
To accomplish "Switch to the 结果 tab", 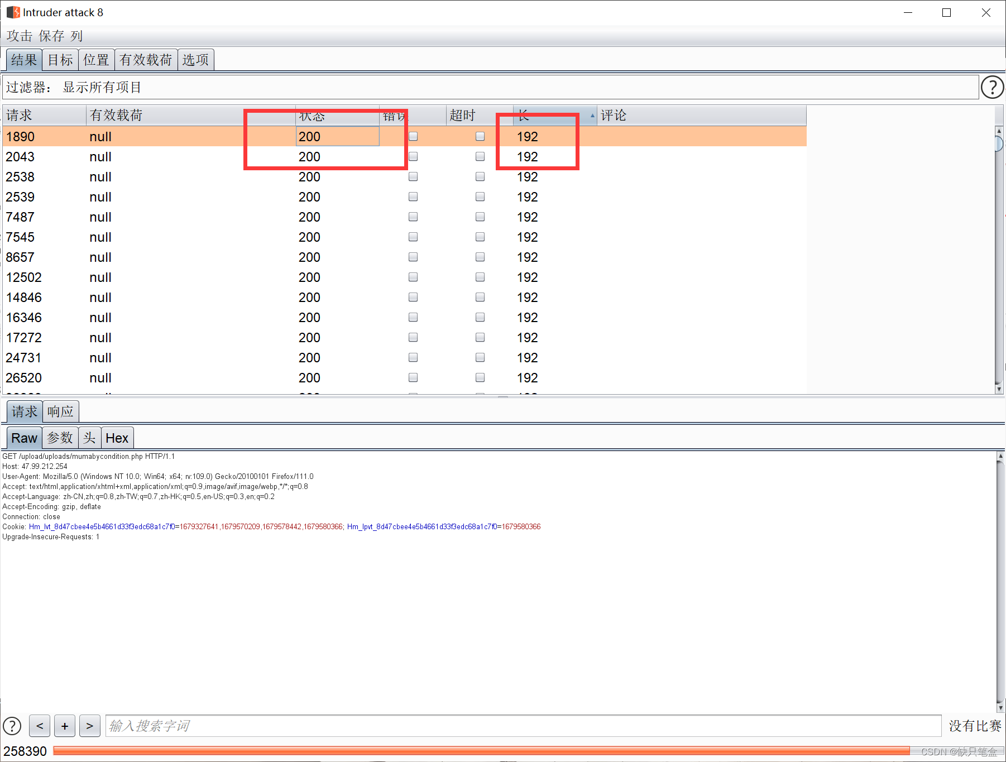I will pos(24,60).
